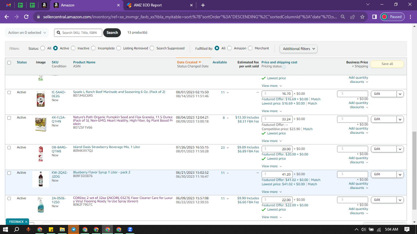Sort by the Available column header
The width and height of the screenshot is (417, 234).
click(220, 62)
